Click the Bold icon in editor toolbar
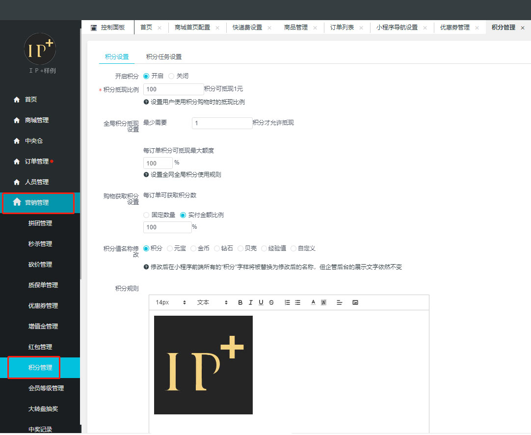The height and width of the screenshot is (435, 531). [x=240, y=302]
